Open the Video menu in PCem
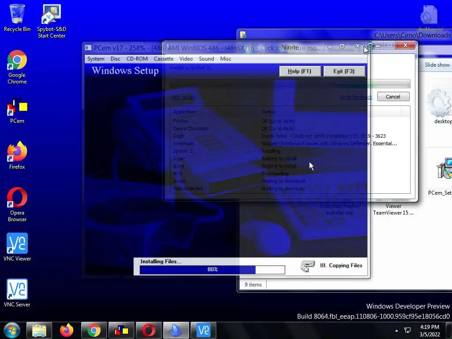The width and height of the screenshot is (452, 339). click(186, 59)
